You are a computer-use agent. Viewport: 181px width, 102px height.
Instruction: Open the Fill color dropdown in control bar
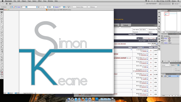click(x=12, y=7)
